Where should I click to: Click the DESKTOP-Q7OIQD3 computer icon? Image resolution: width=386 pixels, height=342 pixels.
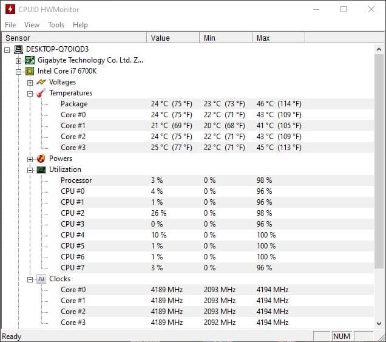click(x=18, y=49)
